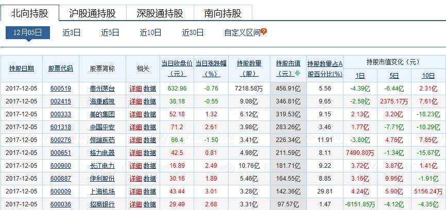The image size is (446, 210).
Task: Choose the 近10日 range filter
Action: click(150, 32)
